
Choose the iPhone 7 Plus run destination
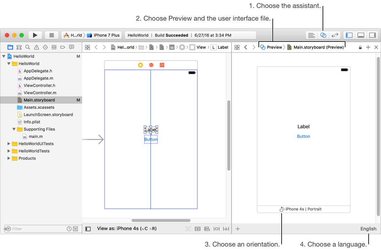[x=103, y=35]
